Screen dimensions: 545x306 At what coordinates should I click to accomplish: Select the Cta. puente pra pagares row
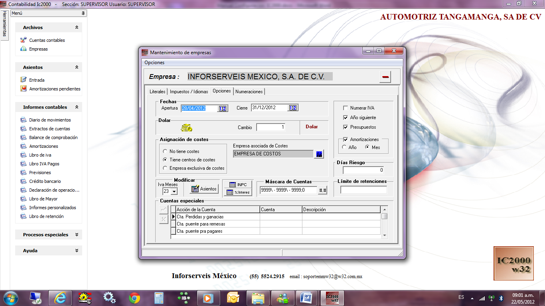point(276,231)
